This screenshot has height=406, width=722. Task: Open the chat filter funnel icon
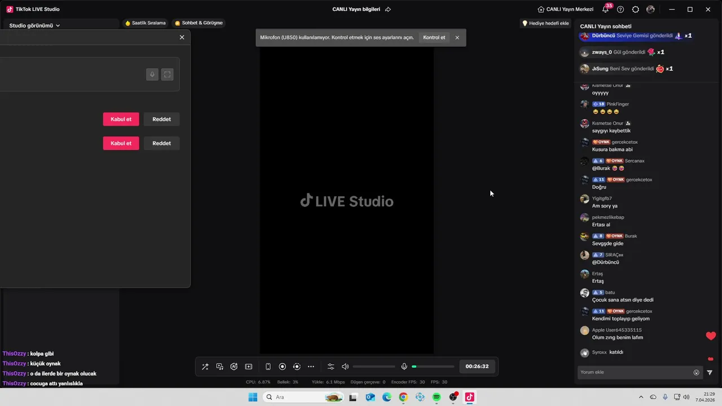click(710, 372)
